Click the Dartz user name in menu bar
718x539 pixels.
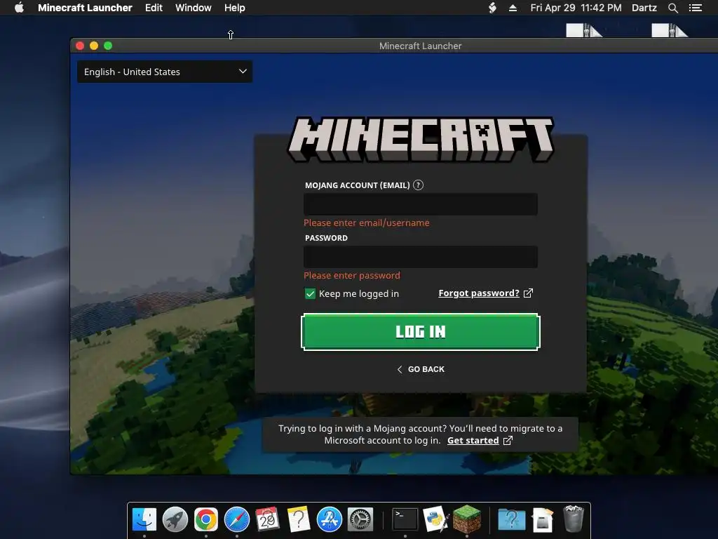(x=644, y=8)
